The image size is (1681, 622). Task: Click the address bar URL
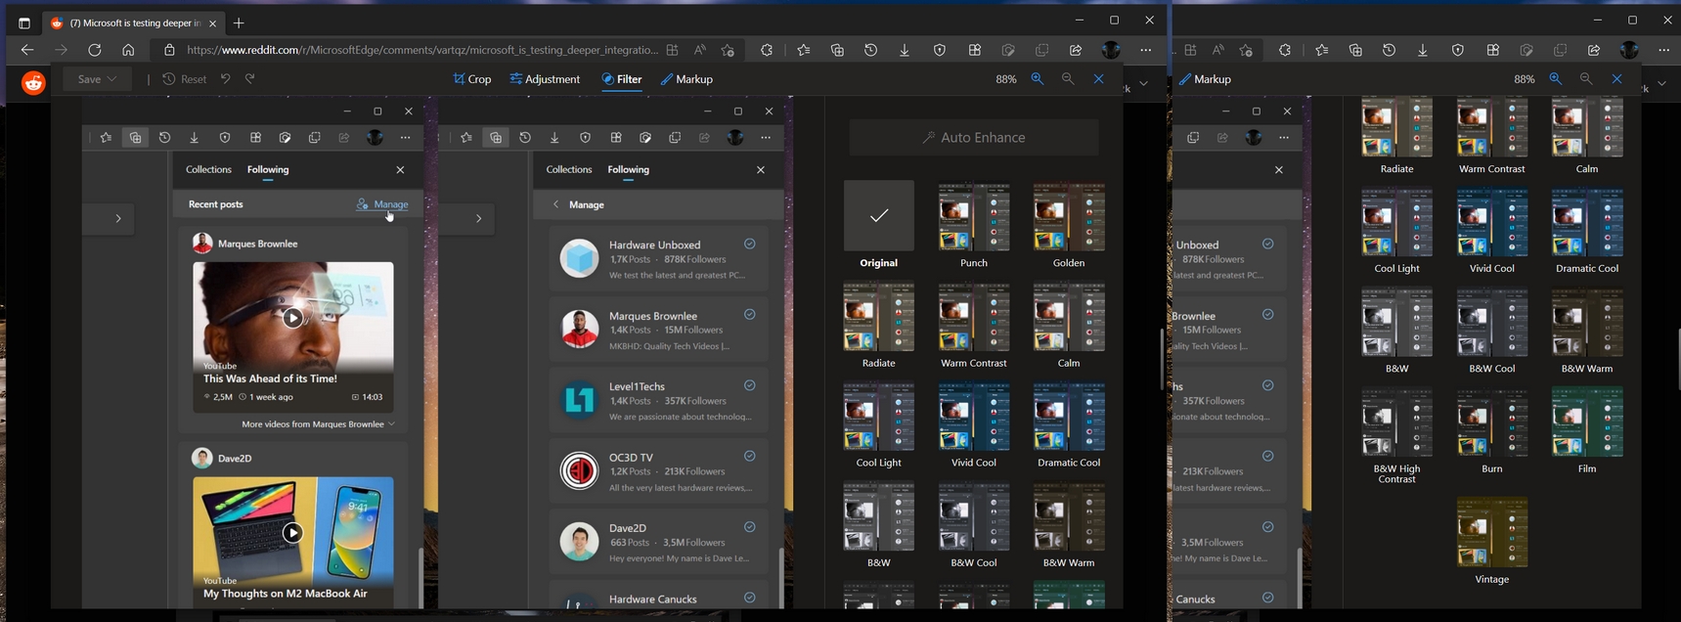tap(422, 50)
